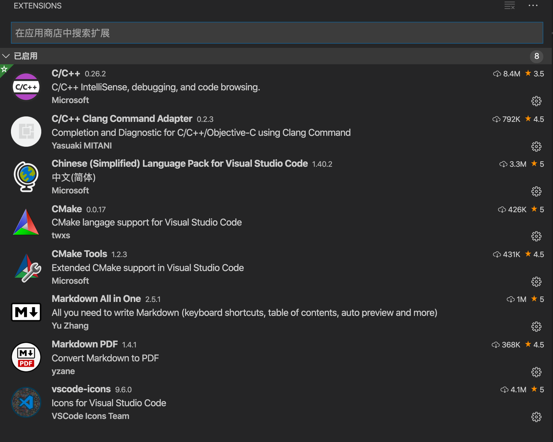Click version 1.40.2 of Chinese Language Pack
553x442 pixels.
click(x=322, y=164)
